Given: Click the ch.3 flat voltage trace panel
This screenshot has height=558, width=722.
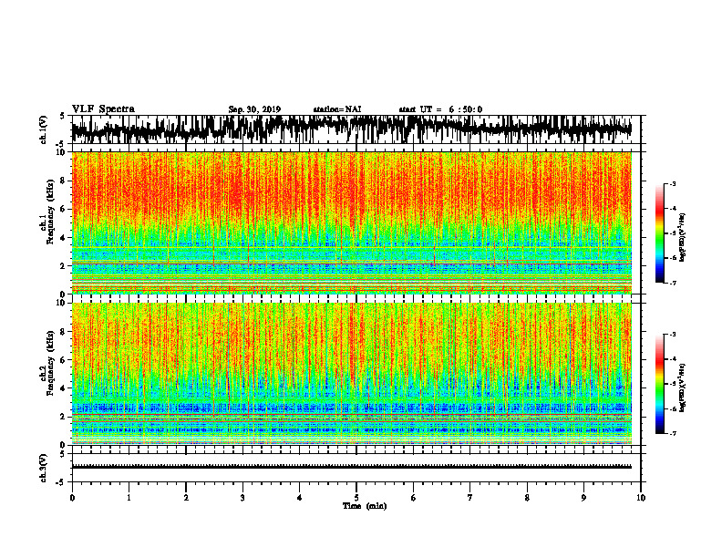Looking at the screenshot, I should click(x=356, y=468).
